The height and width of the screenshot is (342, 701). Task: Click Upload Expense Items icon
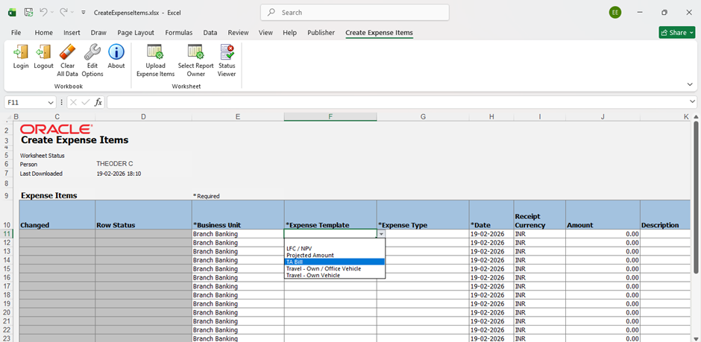coord(156,52)
